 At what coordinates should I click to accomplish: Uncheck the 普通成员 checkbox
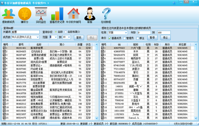click(110, 38)
